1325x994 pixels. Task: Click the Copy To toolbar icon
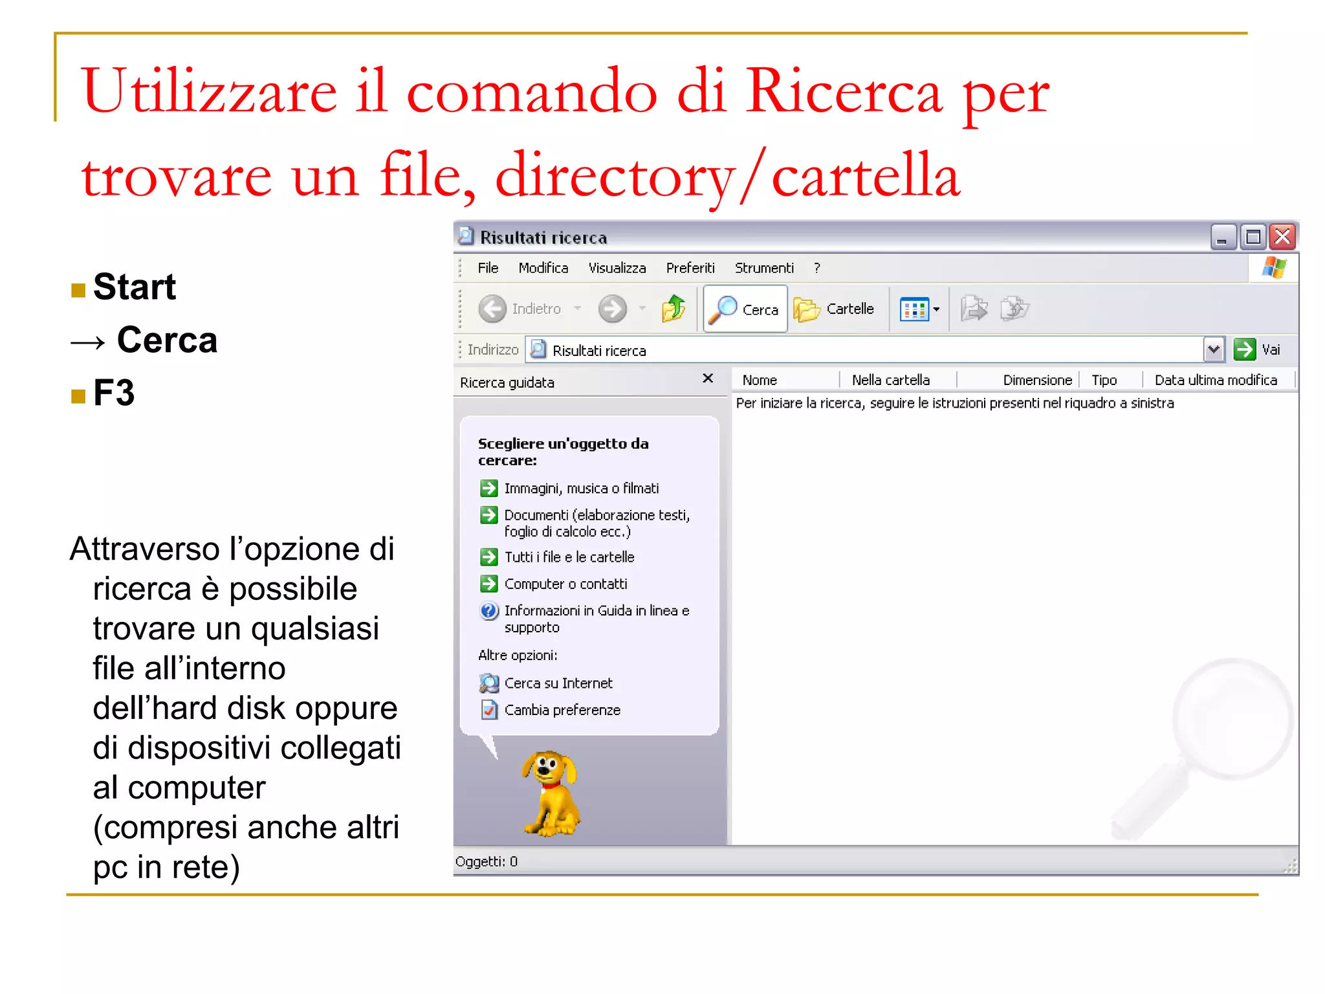coord(1014,309)
